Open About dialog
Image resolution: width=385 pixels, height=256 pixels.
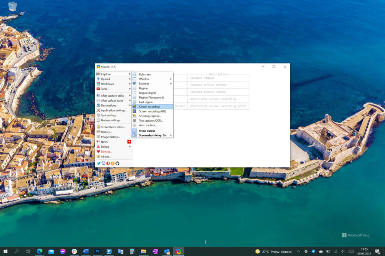(114, 156)
